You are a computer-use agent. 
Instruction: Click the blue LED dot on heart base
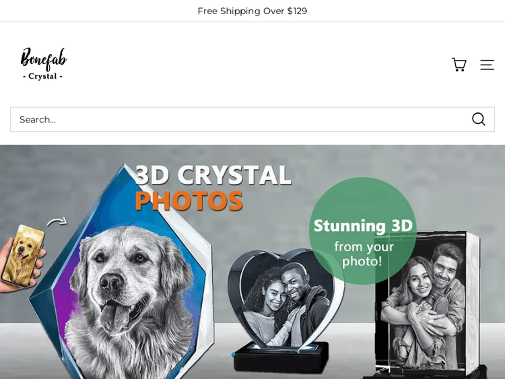point(234,354)
